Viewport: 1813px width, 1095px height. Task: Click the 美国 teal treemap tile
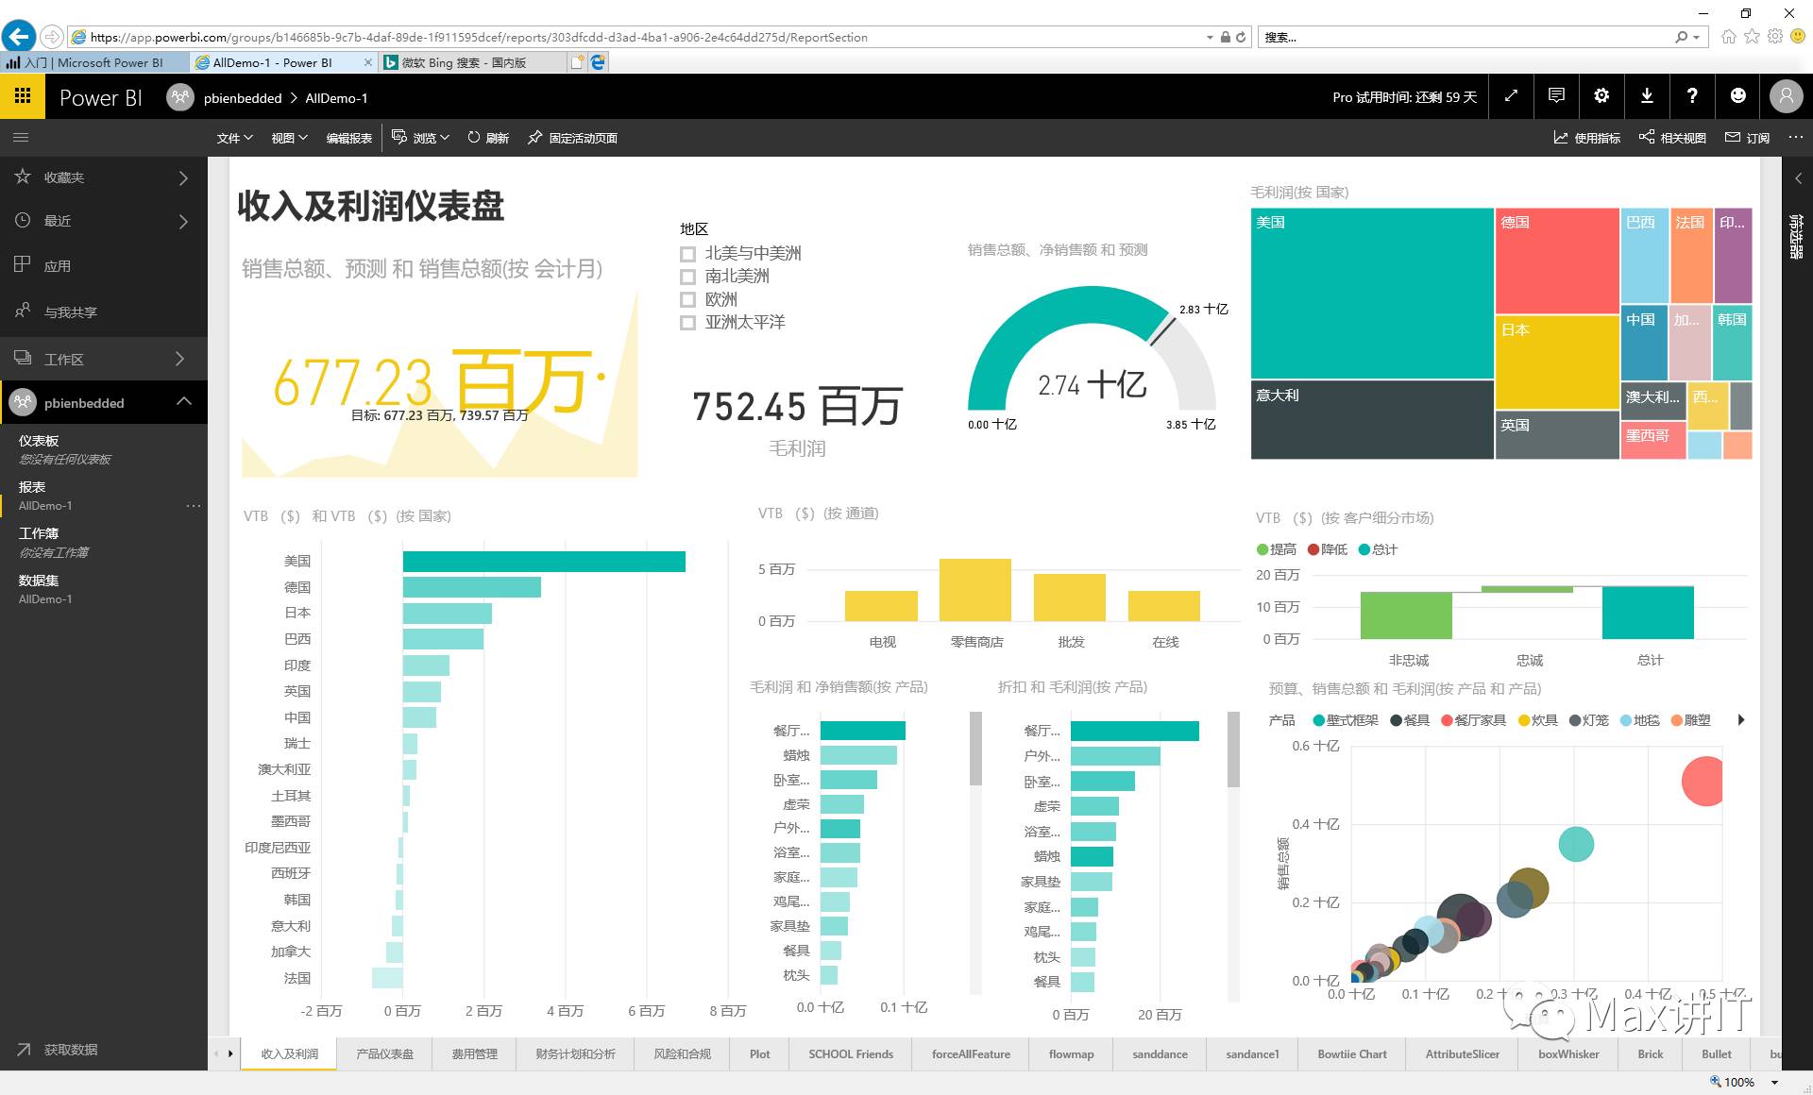coord(1371,293)
